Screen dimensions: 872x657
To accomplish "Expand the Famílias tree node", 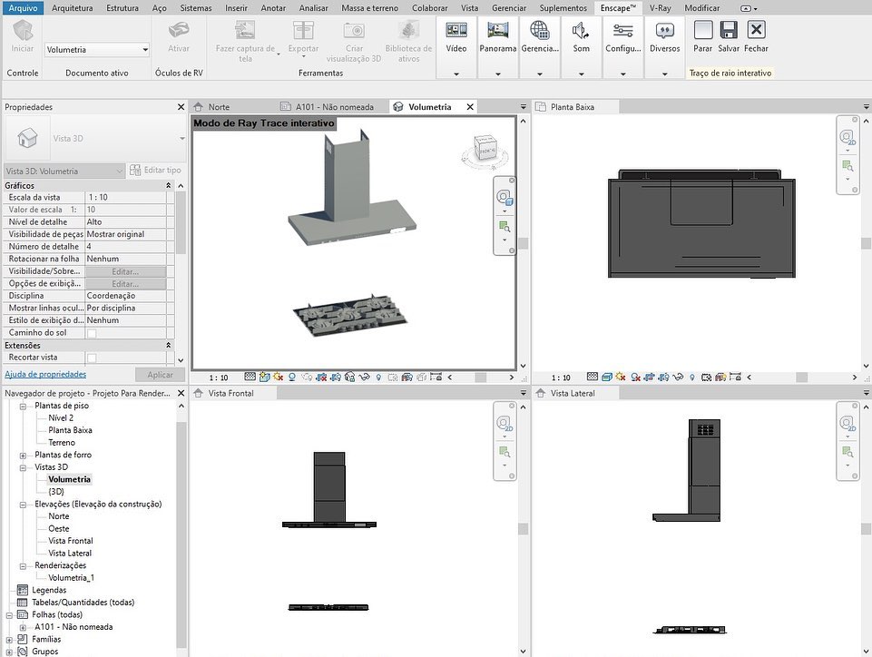I will (9, 640).
